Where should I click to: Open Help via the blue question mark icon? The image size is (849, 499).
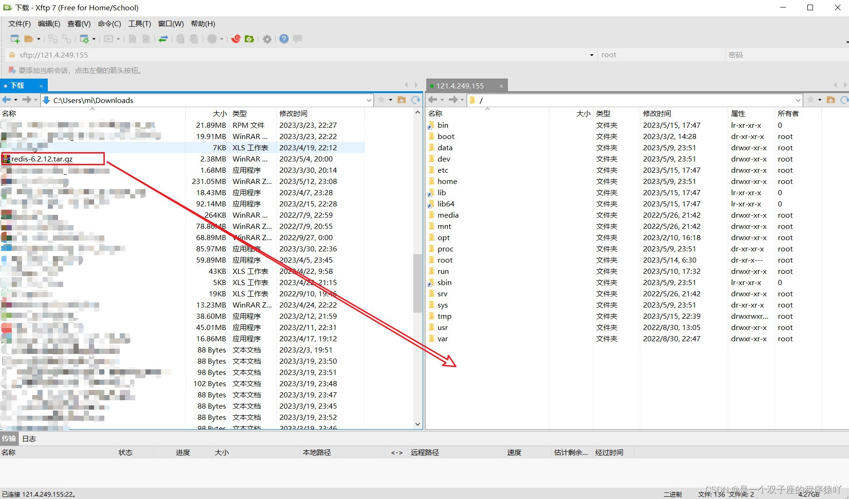pyautogui.click(x=284, y=39)
